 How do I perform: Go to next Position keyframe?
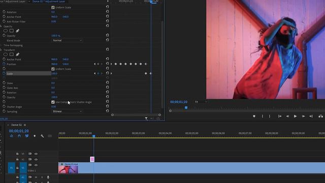[x=102, y=64]
